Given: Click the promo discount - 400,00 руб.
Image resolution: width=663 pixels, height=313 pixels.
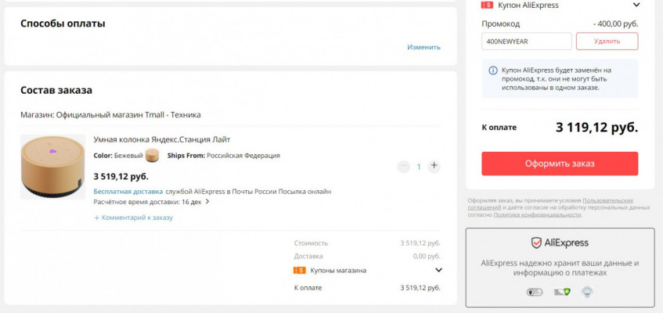Looking at the screenshot, I should pos(615,23).
